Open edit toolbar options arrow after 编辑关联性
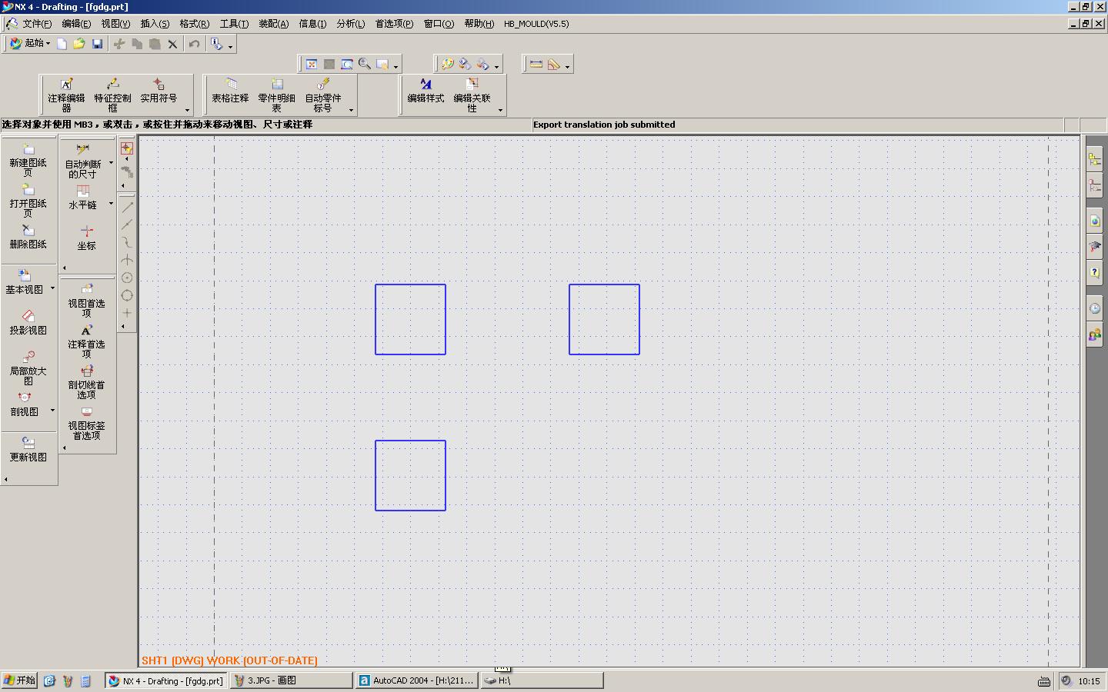This screenshot has height=692, width=1108. 500,110
